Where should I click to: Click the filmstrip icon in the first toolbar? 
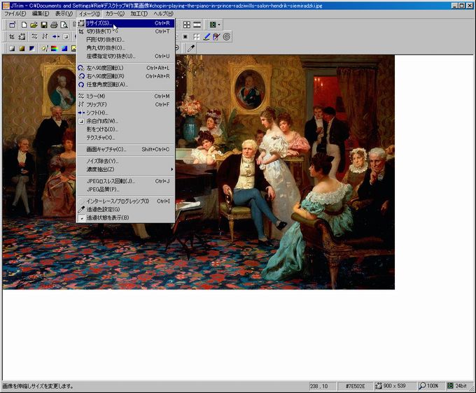click(x=197, y=25)
